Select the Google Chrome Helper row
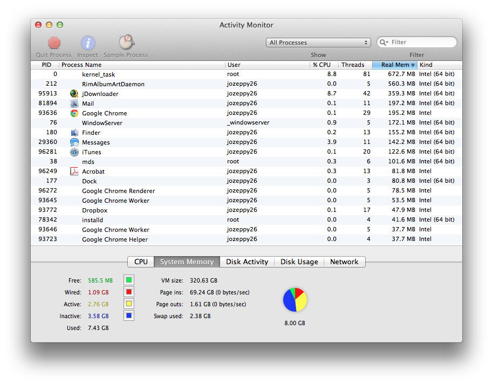The width and height of the screenshot is (493, 385). [x=246, y=239]
